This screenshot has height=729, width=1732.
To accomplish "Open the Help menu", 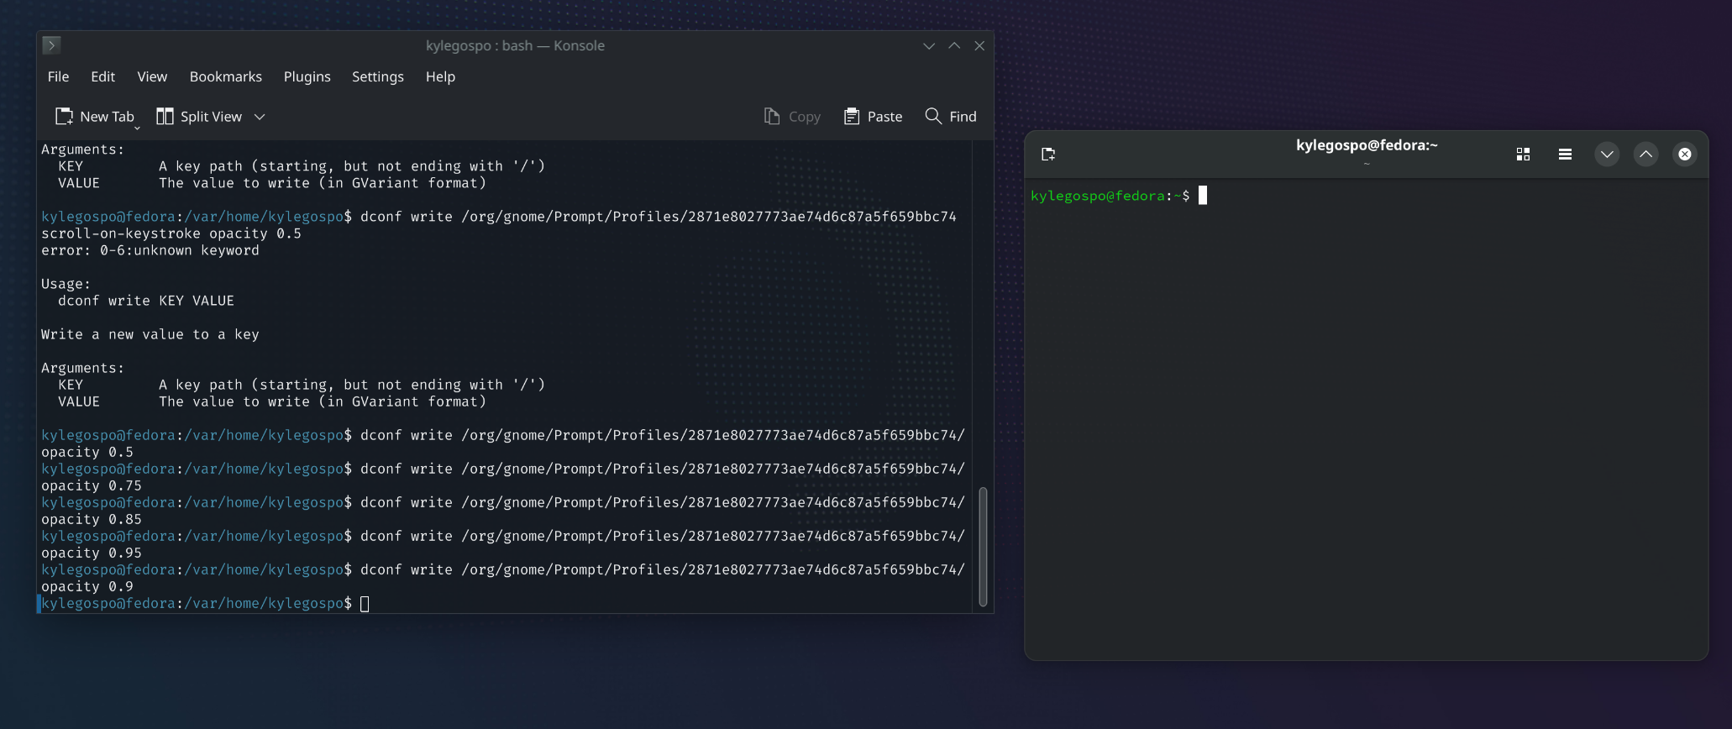I will click(x=440, y=76).
